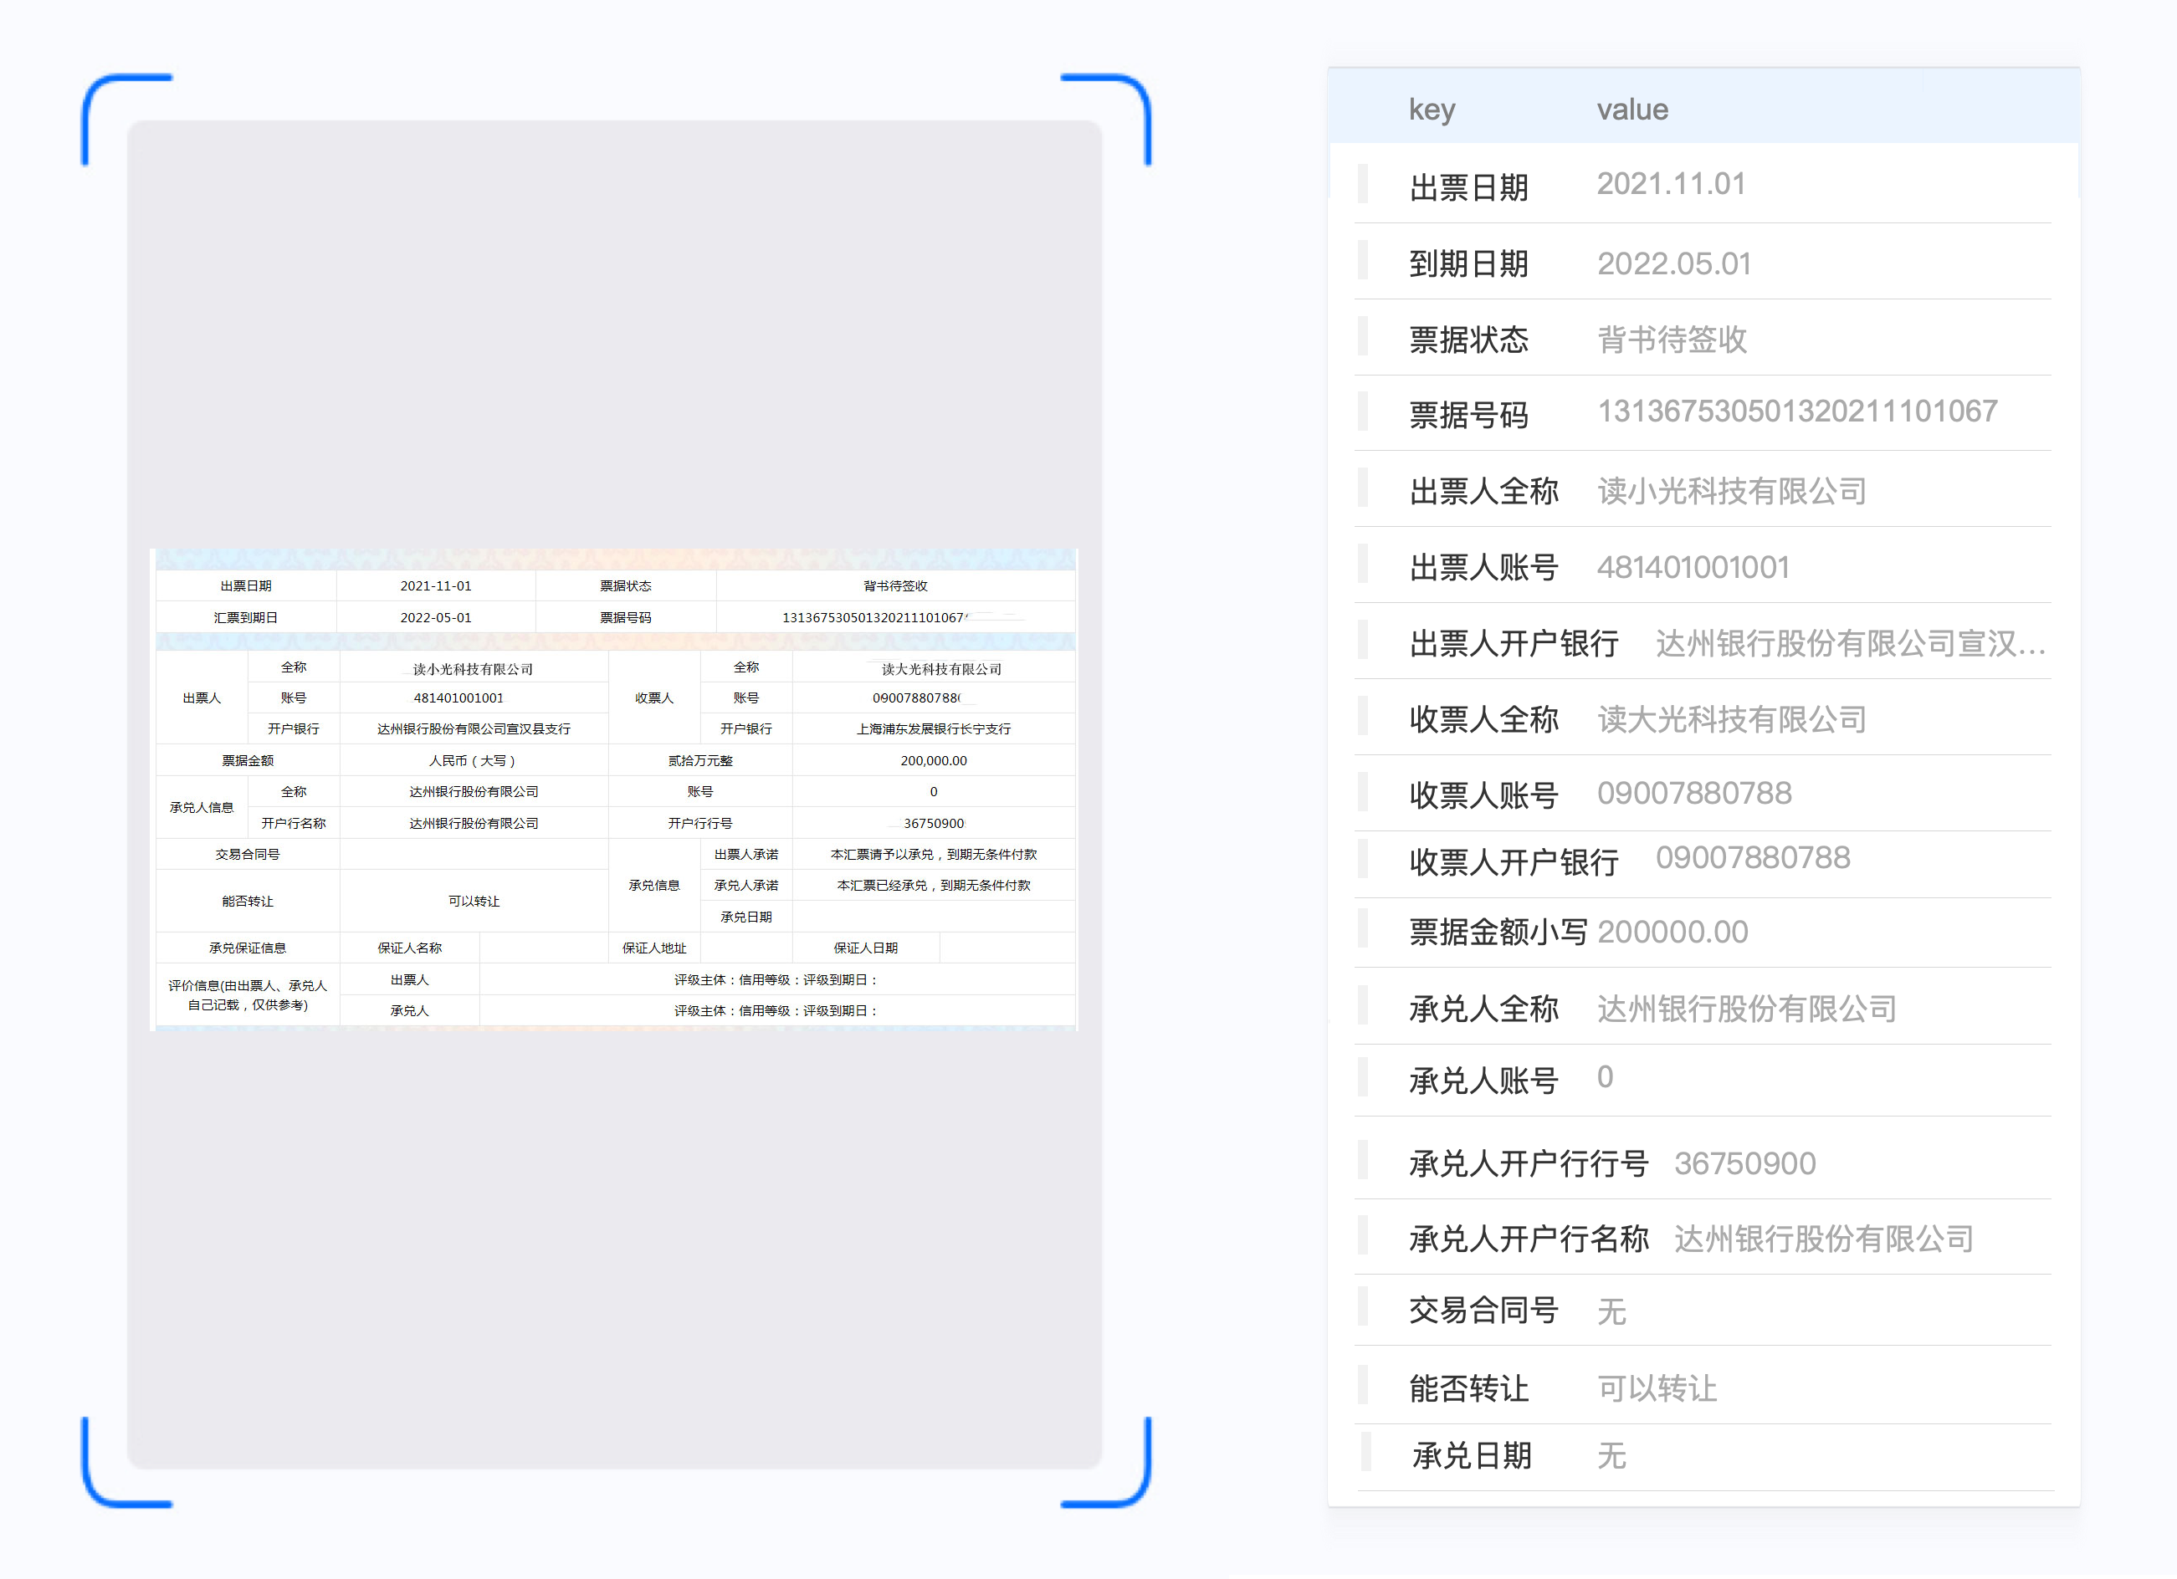Click the 收票人账号 key label
The width and height of the screenshot is (2177, 1579).
pyautogui.click(x=1484, y=795)
